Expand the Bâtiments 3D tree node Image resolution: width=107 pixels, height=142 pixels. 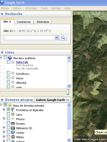(x=4, y=127)
